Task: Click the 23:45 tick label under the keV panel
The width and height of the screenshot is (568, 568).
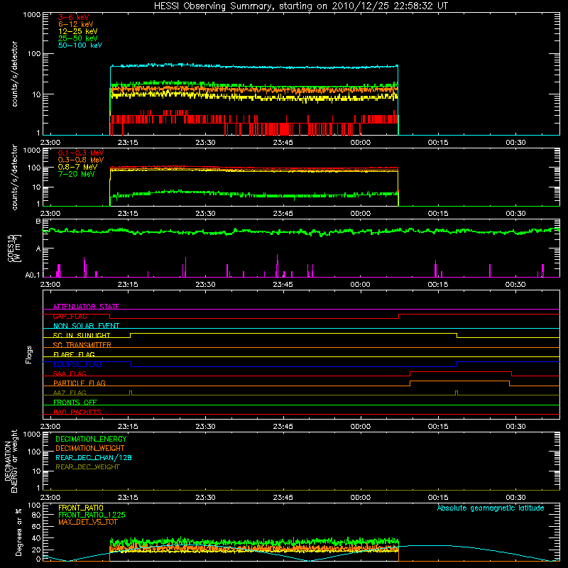Action: [283, 143]
